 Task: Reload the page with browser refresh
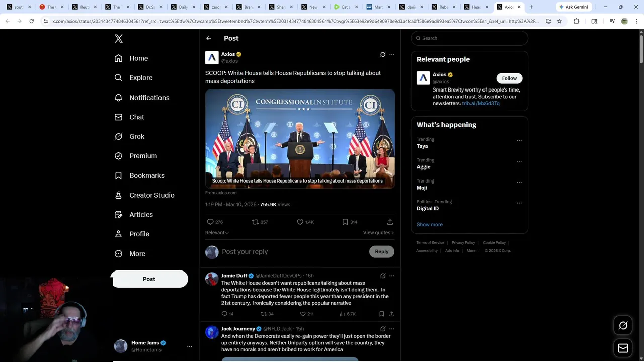click(31, 21)
